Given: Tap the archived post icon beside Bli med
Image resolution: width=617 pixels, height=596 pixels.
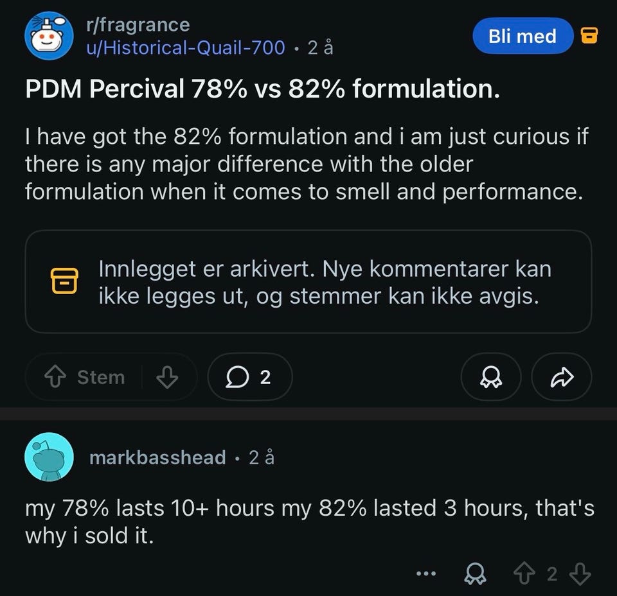Looking at the screenshot, I should point(589,35).
